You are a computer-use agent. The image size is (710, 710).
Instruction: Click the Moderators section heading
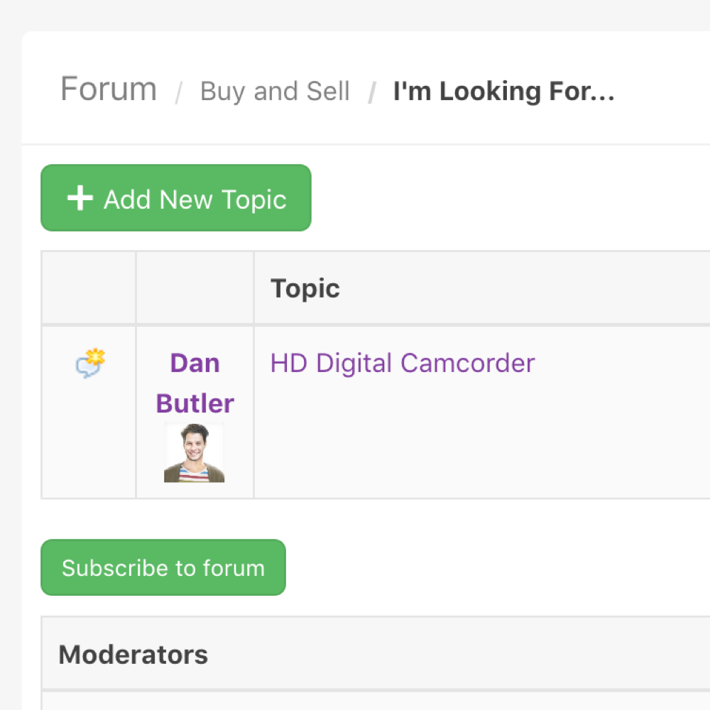pos(133,654)
